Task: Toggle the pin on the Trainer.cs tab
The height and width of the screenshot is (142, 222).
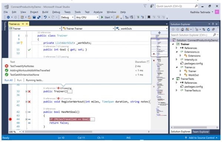Action: coord(23,24)
